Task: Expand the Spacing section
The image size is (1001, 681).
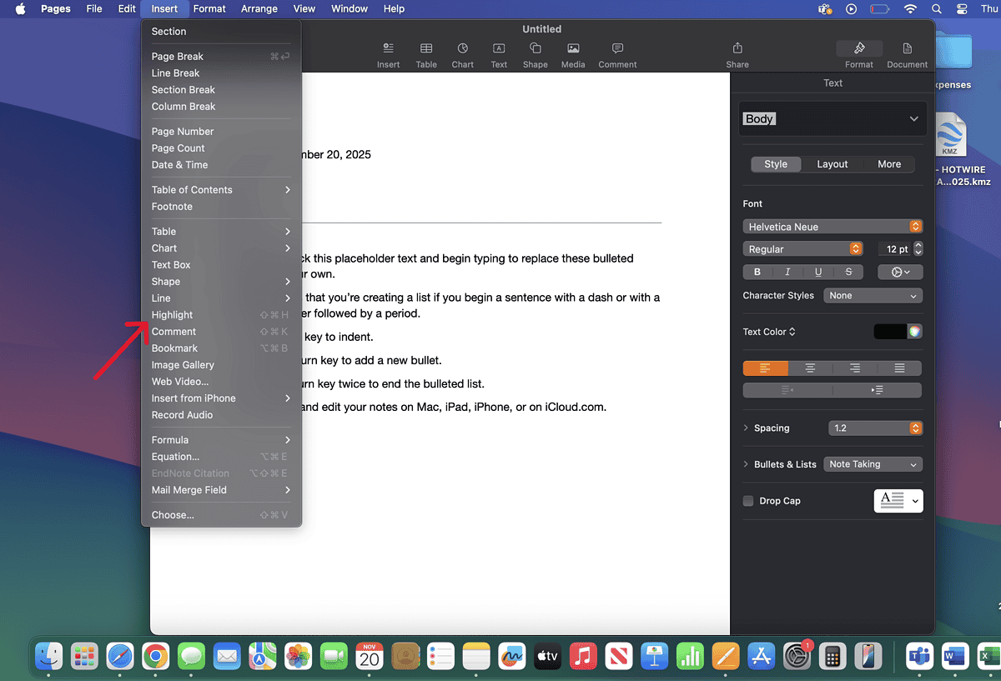Action: point(746,428)
